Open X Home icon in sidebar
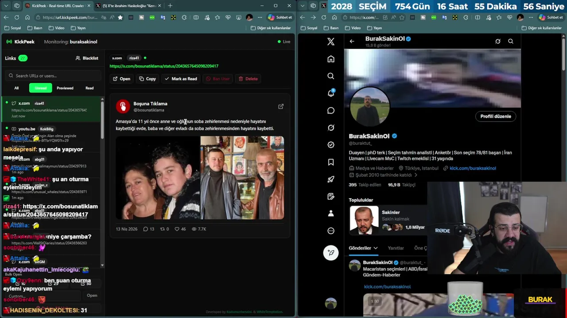This screenshot has width=567, height=318. pos(331,59)
